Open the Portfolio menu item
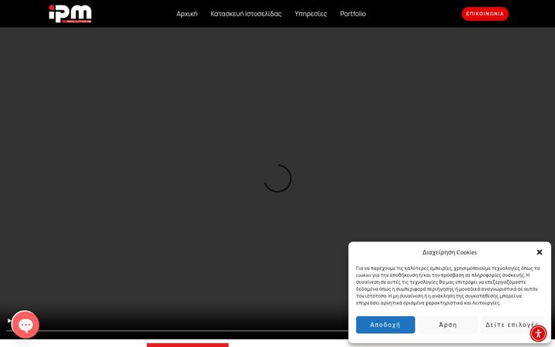This screenshot has width=555, height=347. click(353, 14)
